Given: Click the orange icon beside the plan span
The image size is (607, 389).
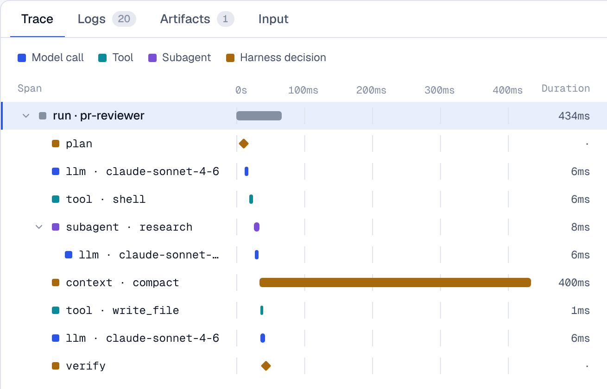Looking at the screenshot, I should pos(56,144).
